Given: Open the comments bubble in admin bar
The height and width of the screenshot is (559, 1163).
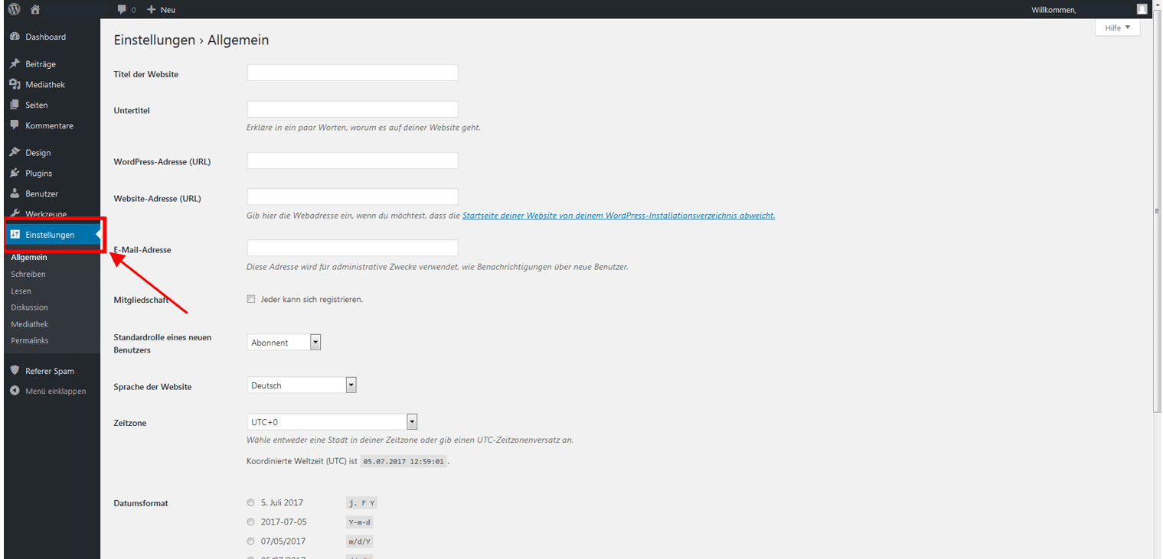Looking at the screenshot, I should pyautogui.click(x=122, y=10).
